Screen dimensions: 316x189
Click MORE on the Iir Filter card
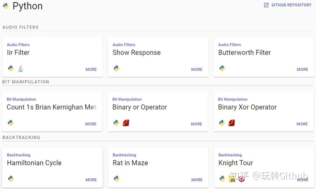[x=91, y=69]
